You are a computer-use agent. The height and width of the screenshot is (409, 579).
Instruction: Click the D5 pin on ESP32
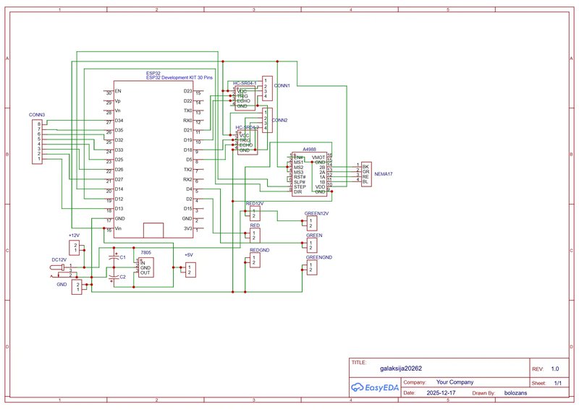(x=189, y=160)
